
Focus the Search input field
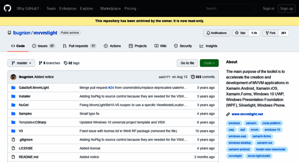click(231, 8)
